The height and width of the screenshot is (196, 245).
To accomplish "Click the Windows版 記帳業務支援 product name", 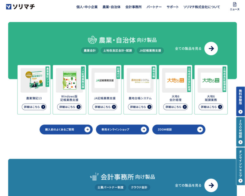I will [70, 98].
